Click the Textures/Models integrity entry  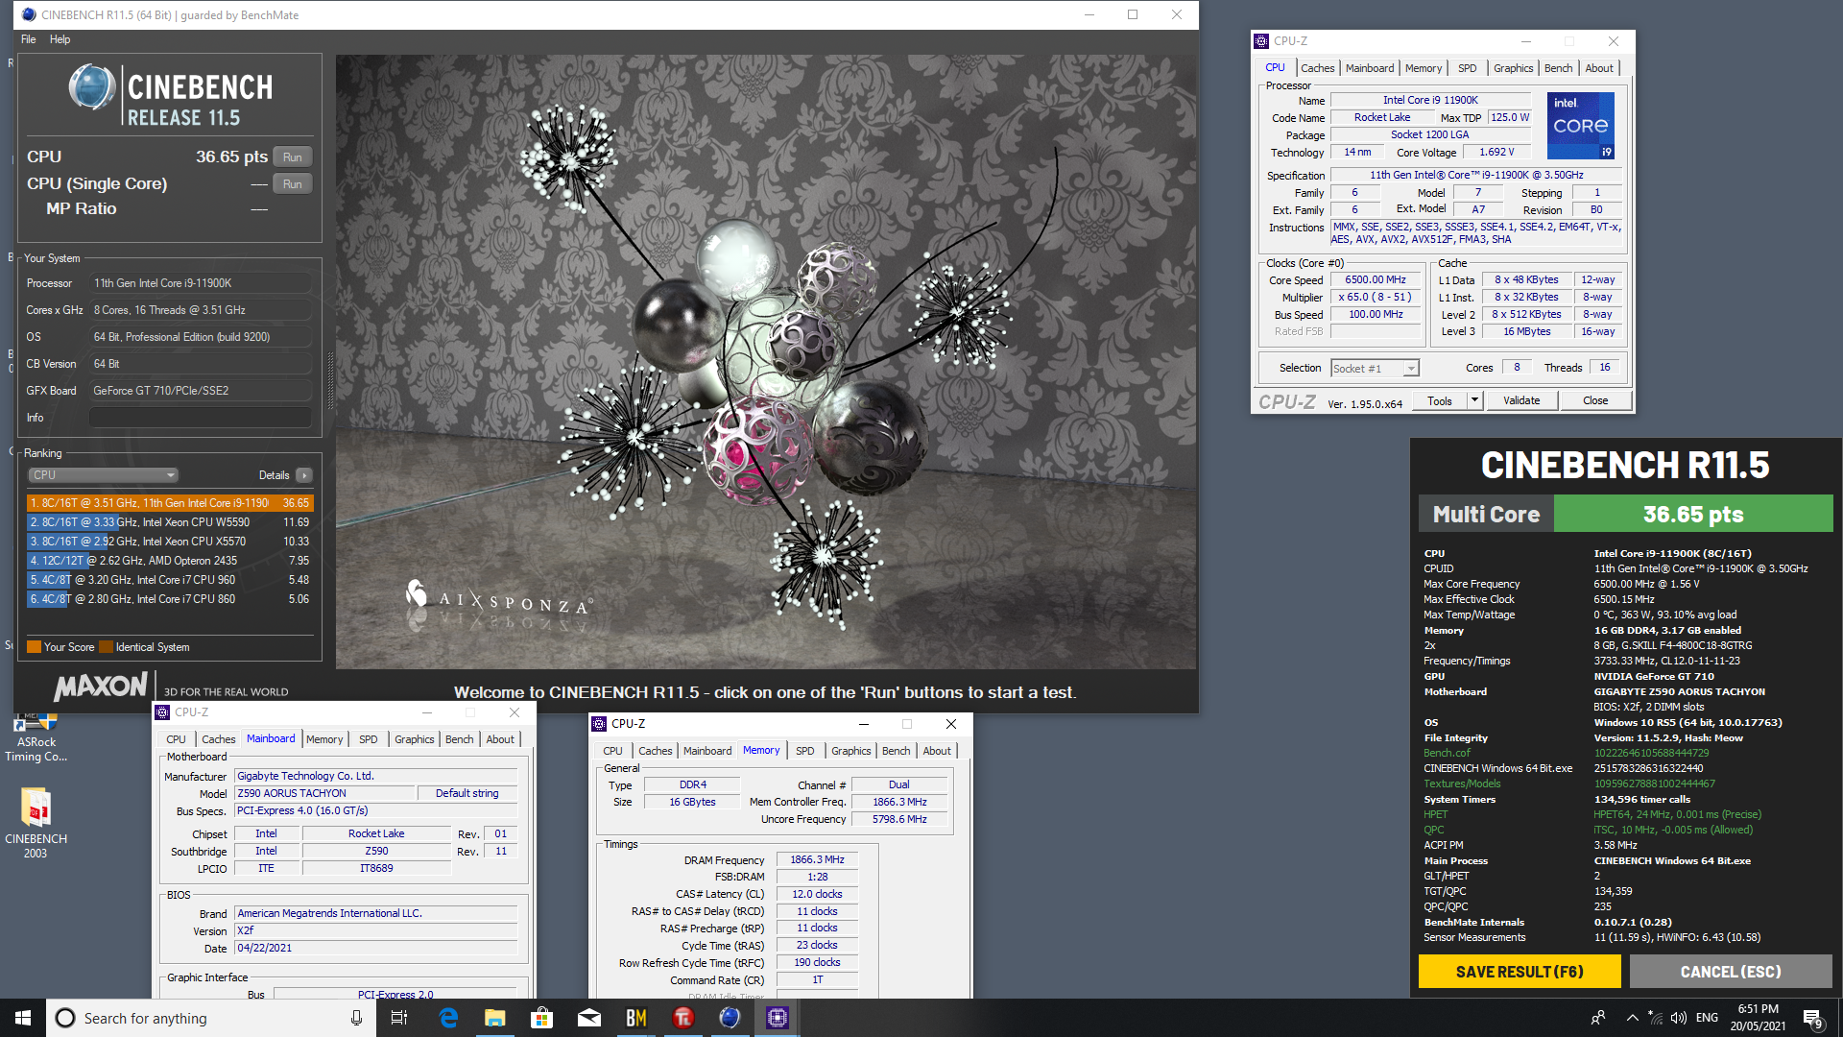click(1461, 784)
